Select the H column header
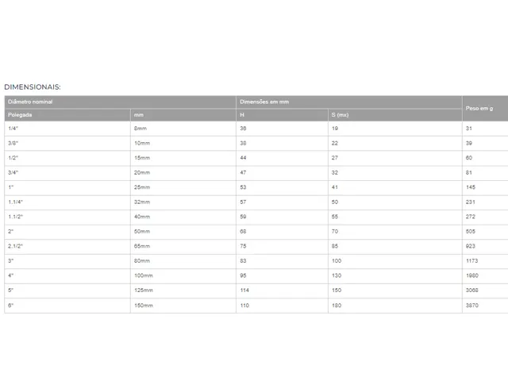The height and width of the screenshot is (381, 508). 283,114
